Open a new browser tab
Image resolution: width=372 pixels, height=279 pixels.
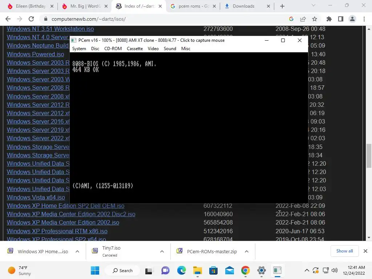(282, 6)
